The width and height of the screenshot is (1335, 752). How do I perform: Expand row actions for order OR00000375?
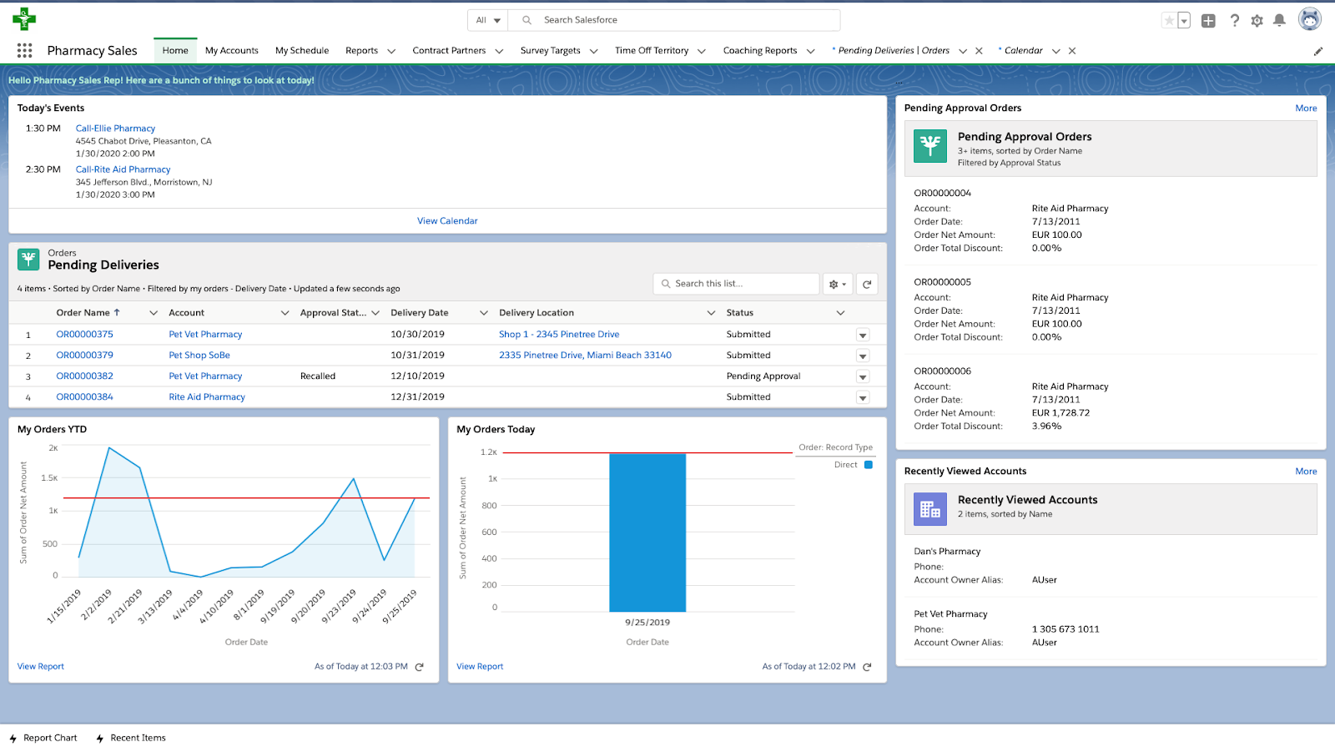click(863, 336)
